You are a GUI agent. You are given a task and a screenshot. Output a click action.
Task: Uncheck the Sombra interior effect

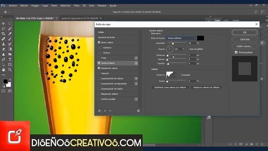99,63
